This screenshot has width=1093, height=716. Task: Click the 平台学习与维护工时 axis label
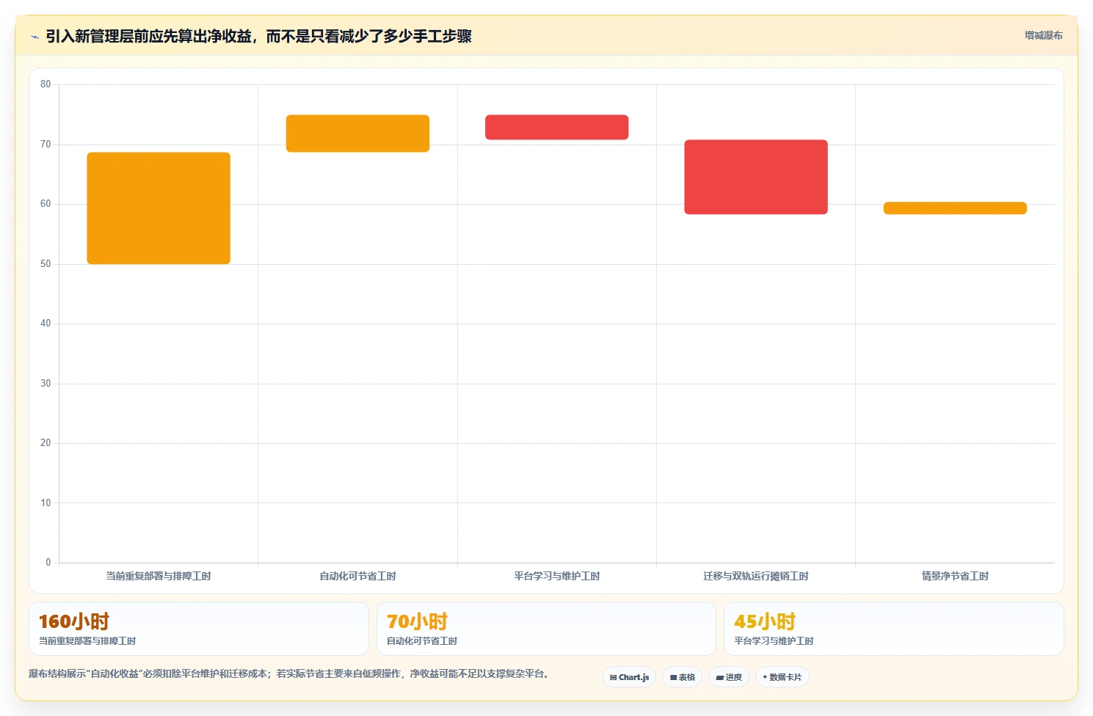[x=556, y=576]
